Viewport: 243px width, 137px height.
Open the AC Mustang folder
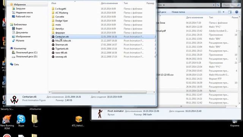pos(62,13)
